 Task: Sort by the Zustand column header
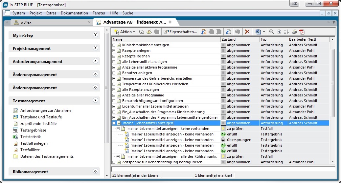pos(239,39)
